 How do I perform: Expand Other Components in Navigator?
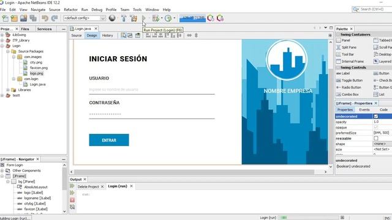tap(2, 170)
